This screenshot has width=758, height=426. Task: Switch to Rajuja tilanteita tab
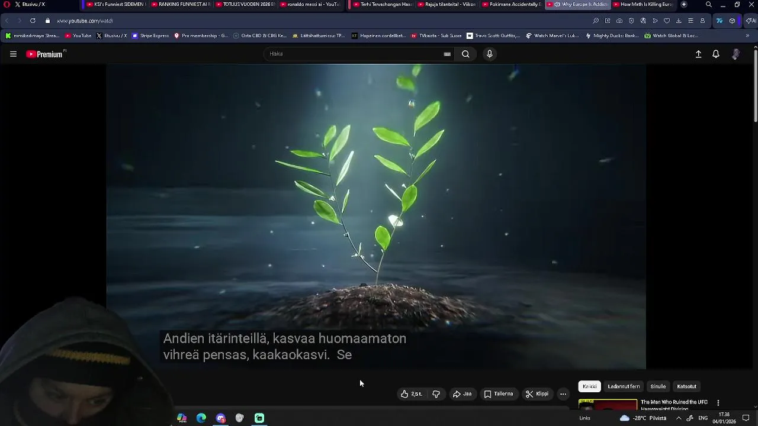447,4
